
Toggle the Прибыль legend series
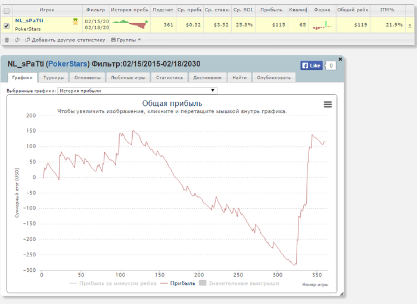pyautogui.click(x=178, y=283)
